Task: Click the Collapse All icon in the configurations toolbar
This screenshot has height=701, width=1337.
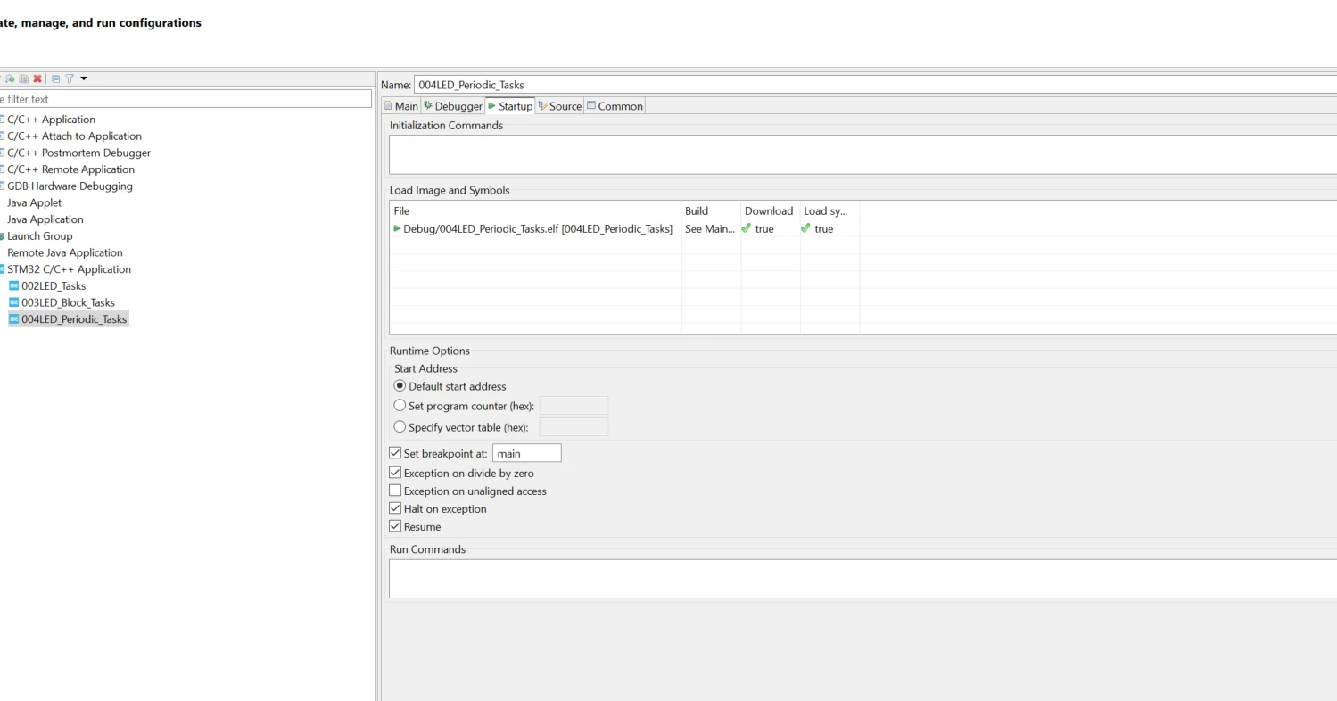Action: coord(55,78)
